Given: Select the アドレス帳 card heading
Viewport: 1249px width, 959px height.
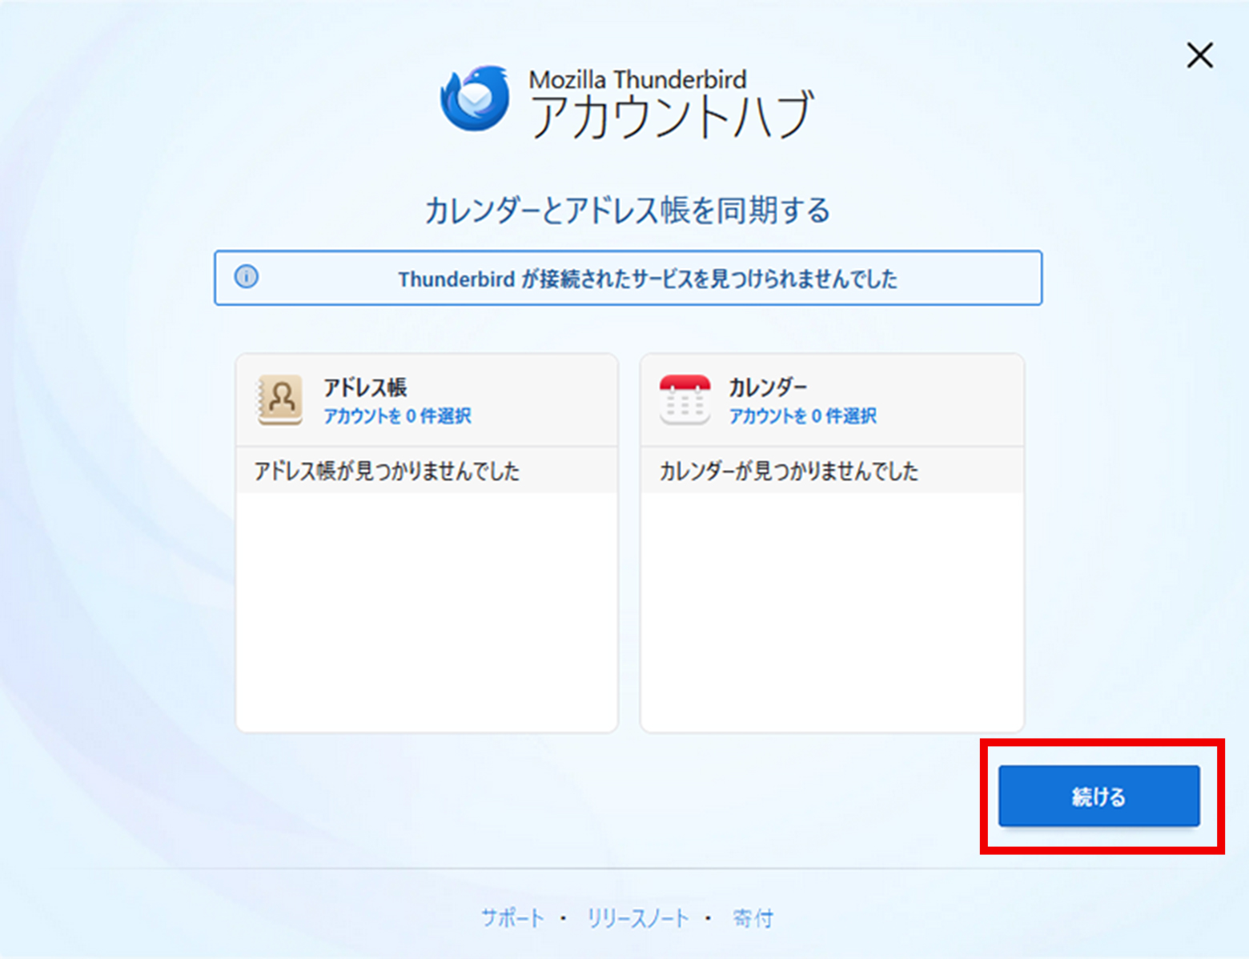Looking at the screenshot, I should (365, 387).
